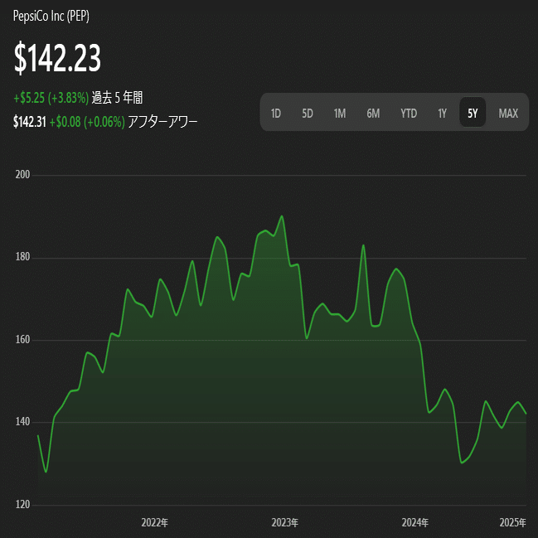Select the 5D time range
This screenshot has width=538, height=538.
[308, 113]
